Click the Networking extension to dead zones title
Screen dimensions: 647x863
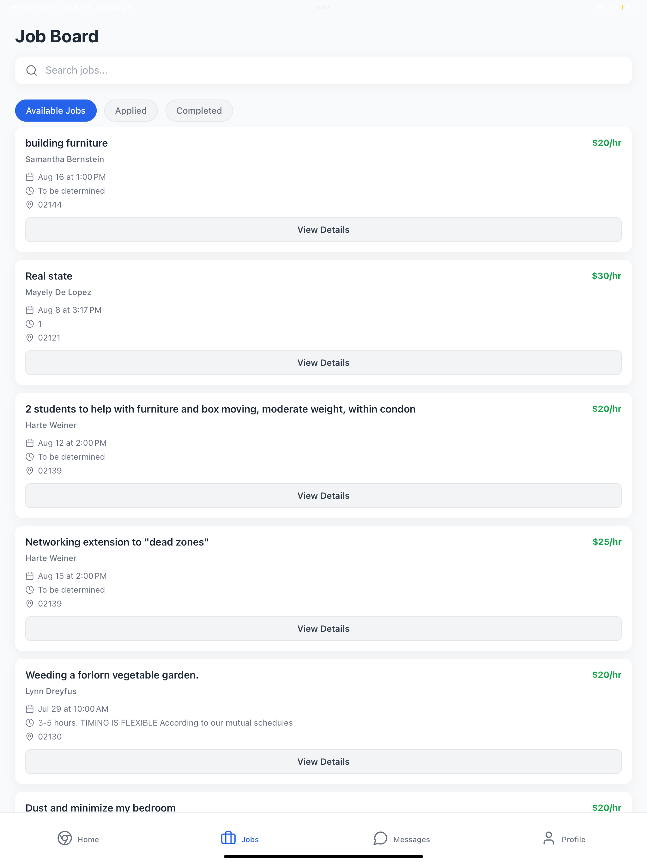point(117,542)
